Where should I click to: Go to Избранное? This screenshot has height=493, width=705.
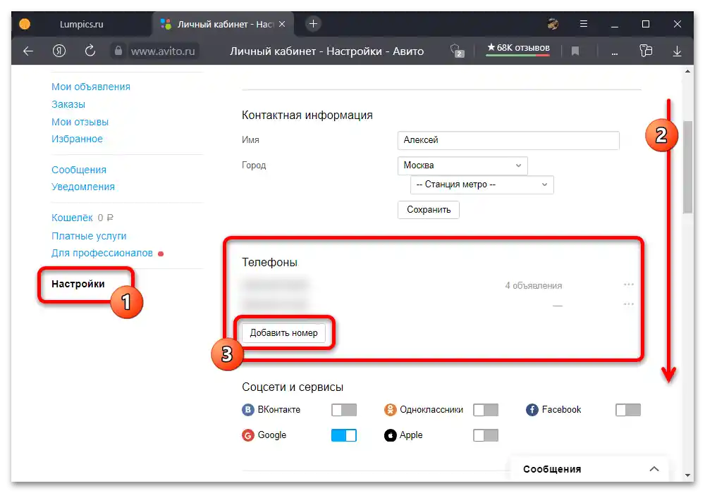(x=77, y=139)
